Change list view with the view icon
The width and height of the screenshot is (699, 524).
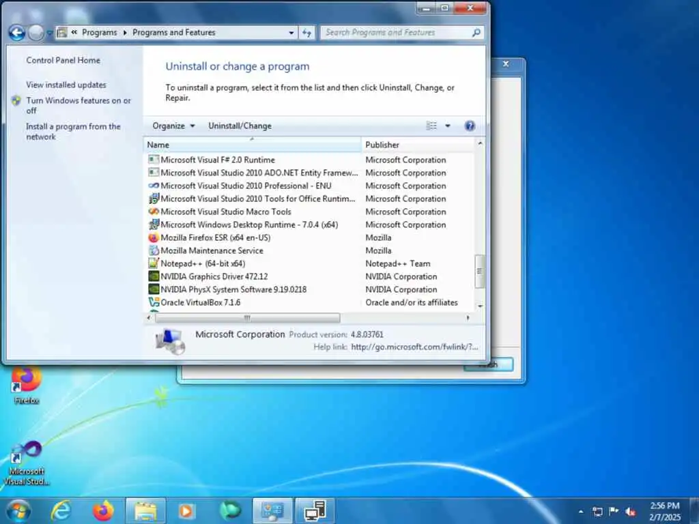click(x=431, y=126)
